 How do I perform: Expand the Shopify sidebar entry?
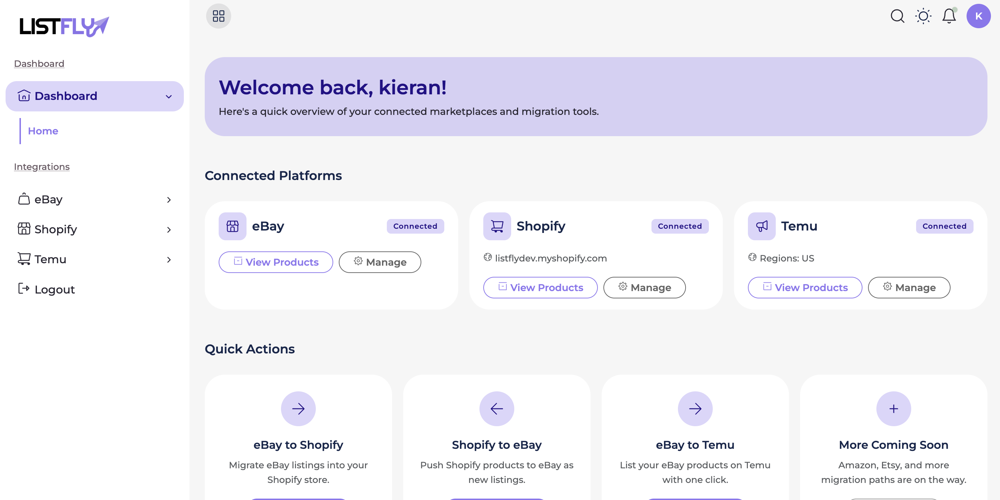169,229
